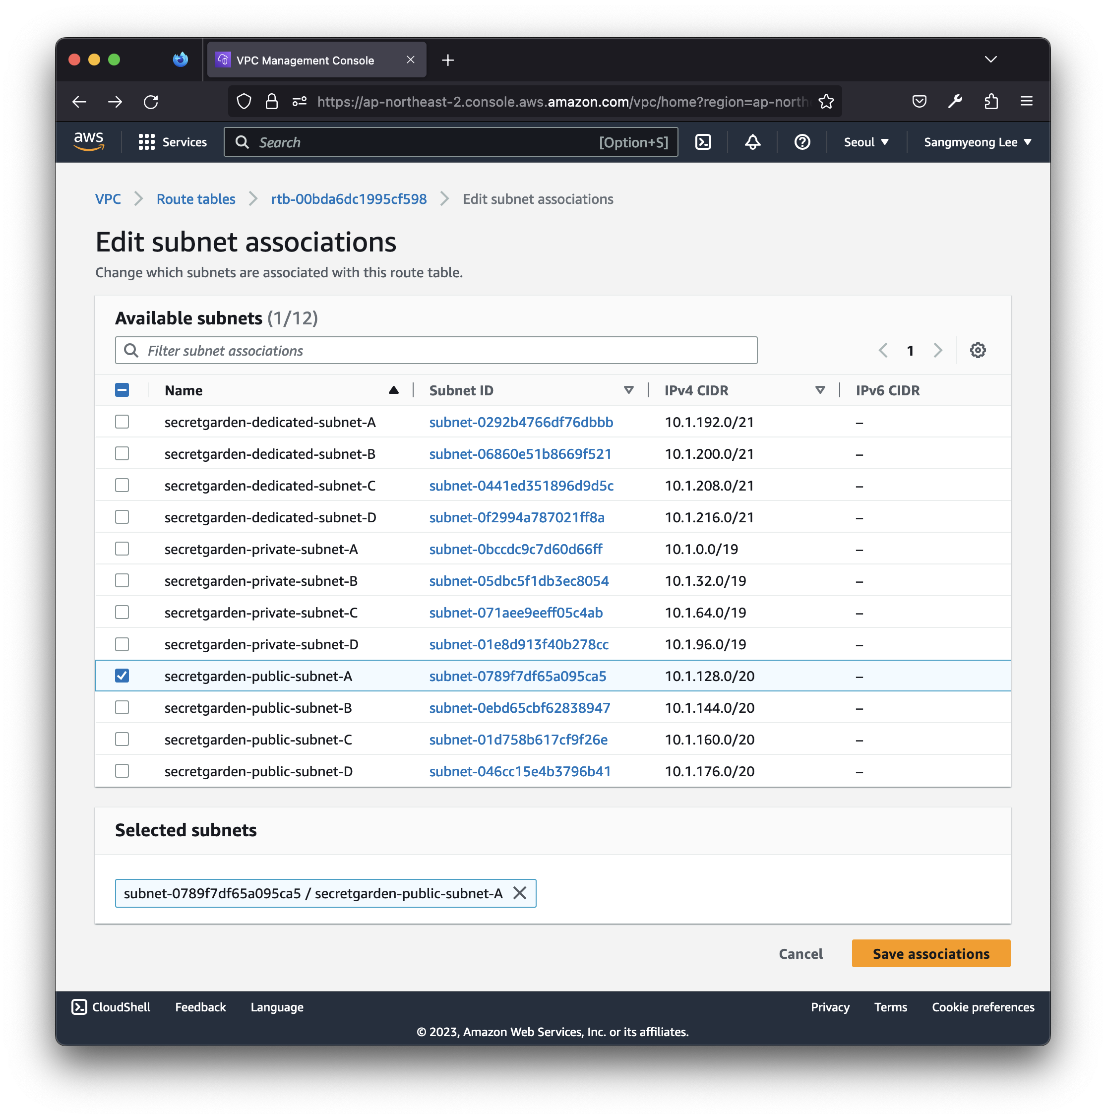The image size is (1106, 1119).
Task: Open a new browser tab
Action: [x=448, y=60]
